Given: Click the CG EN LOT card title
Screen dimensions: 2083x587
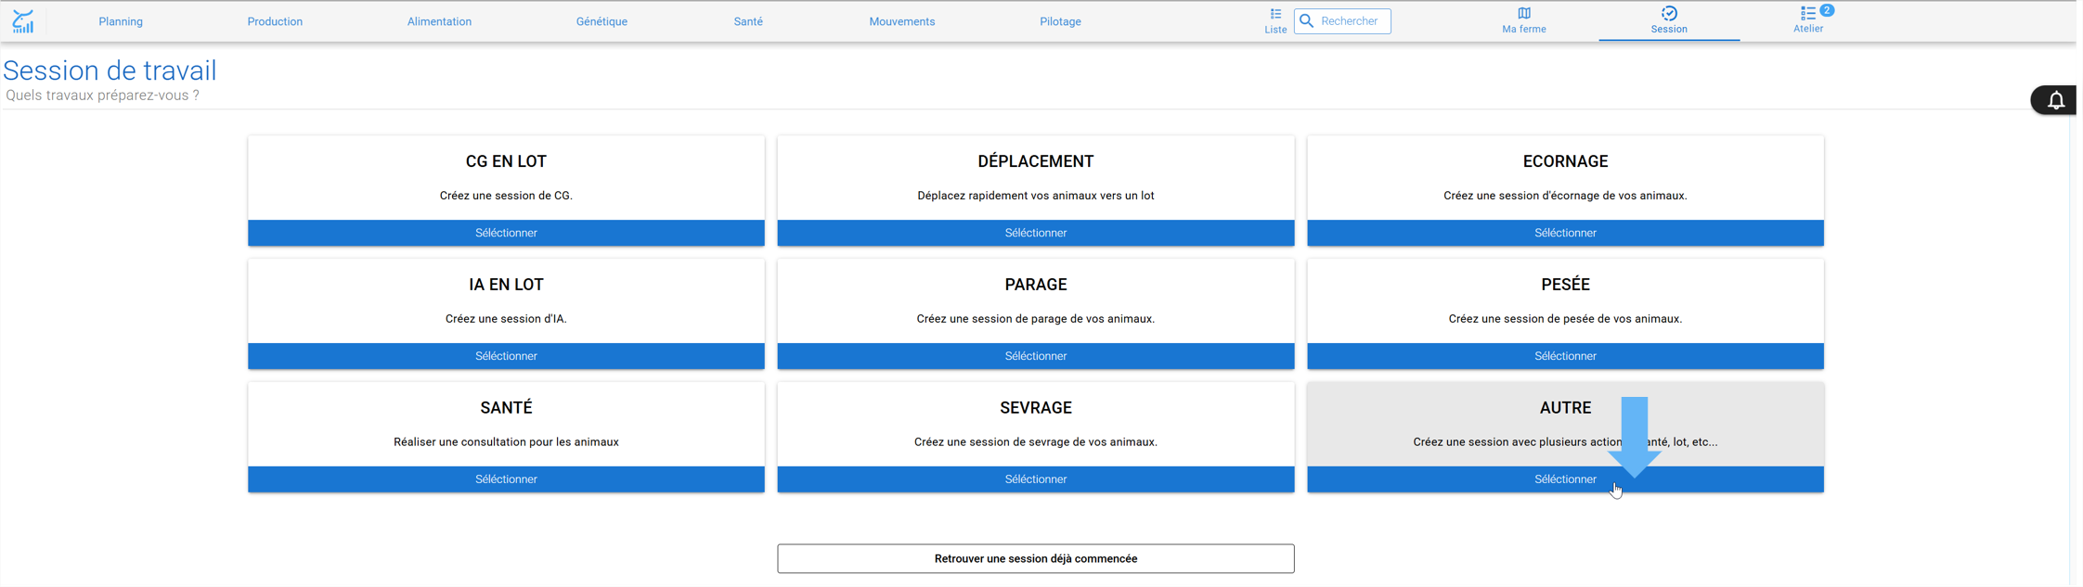Looking at the screenshot, I should (x=506, y=161).
